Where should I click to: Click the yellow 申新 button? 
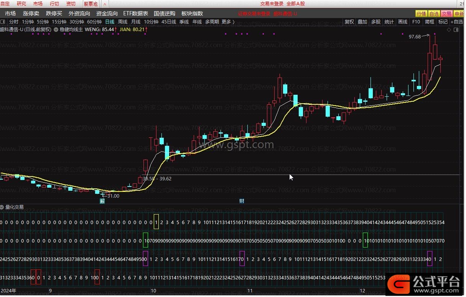pyautogui.click(x=459, y=14)
